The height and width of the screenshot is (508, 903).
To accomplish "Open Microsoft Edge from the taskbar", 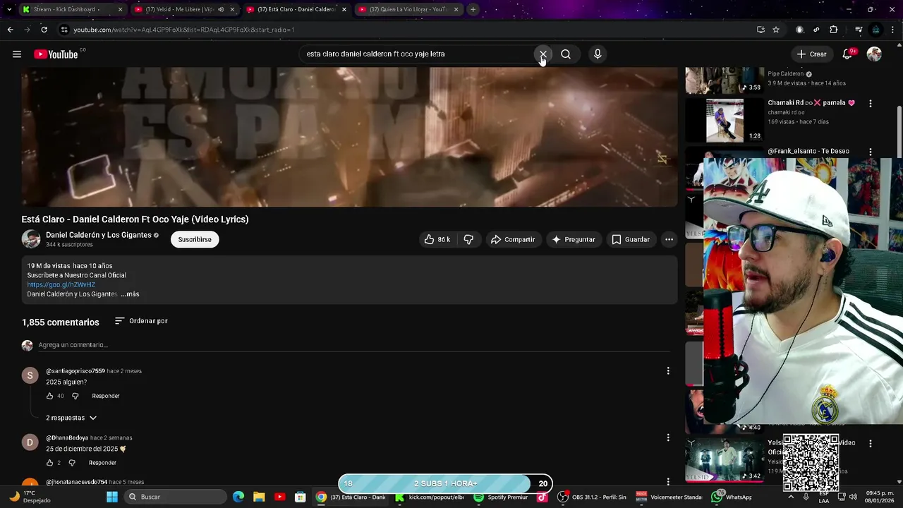I will click(x=238, y=497).
